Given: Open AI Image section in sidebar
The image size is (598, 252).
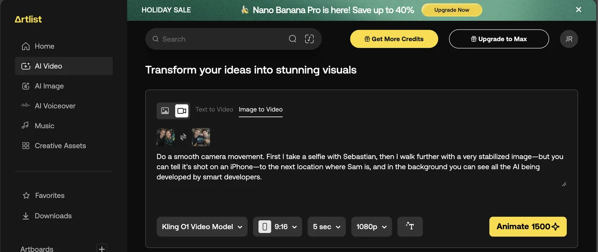Looking at the screenshot, I should 64,86.
